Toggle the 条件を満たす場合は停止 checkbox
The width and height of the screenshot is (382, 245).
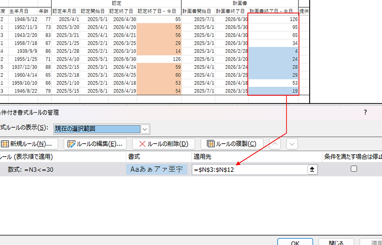click(354, 169)
